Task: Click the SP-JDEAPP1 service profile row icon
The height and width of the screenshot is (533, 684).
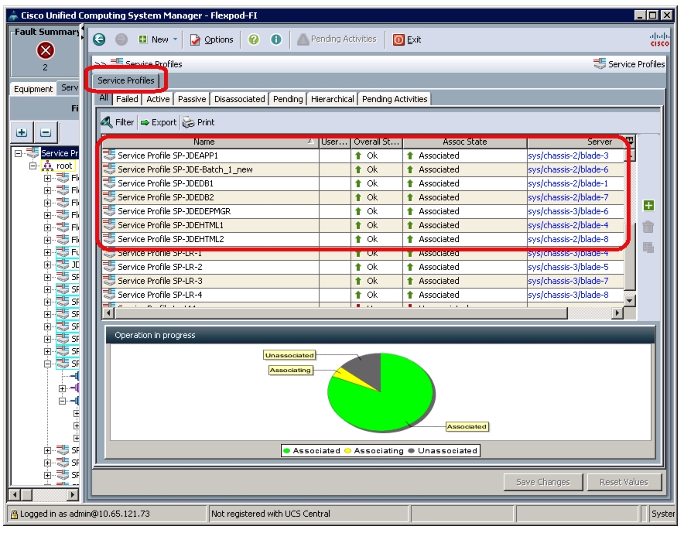Action: point(109,155)
